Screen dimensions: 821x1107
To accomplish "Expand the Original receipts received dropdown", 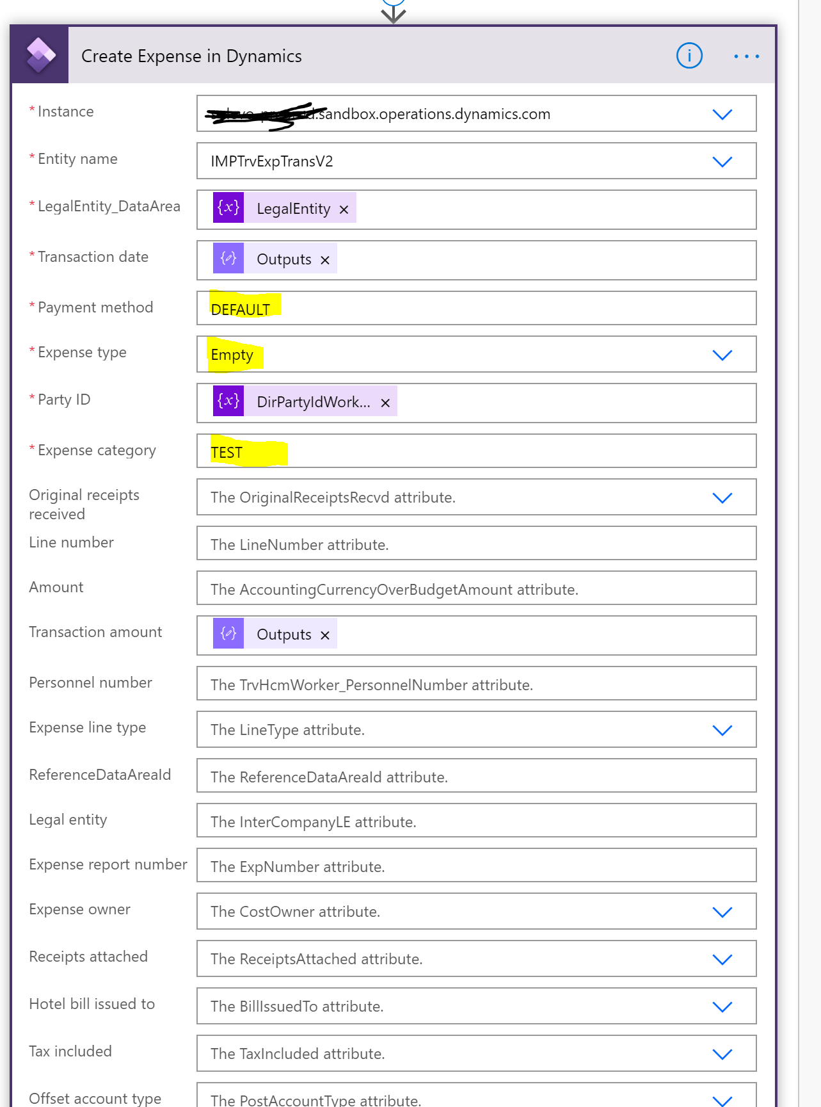I will [x=722, y=497].
